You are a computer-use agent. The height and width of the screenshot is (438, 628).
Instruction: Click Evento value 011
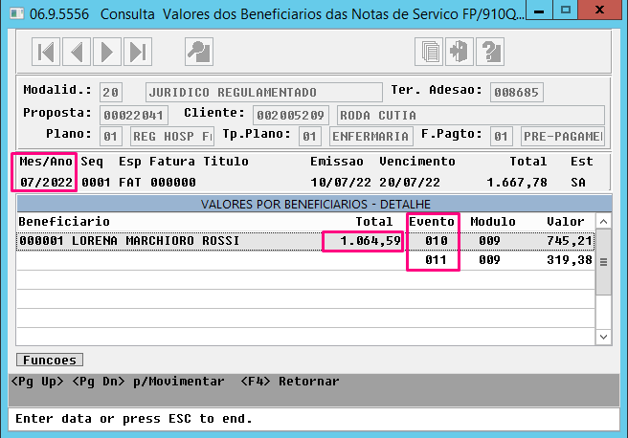[436, 260]
